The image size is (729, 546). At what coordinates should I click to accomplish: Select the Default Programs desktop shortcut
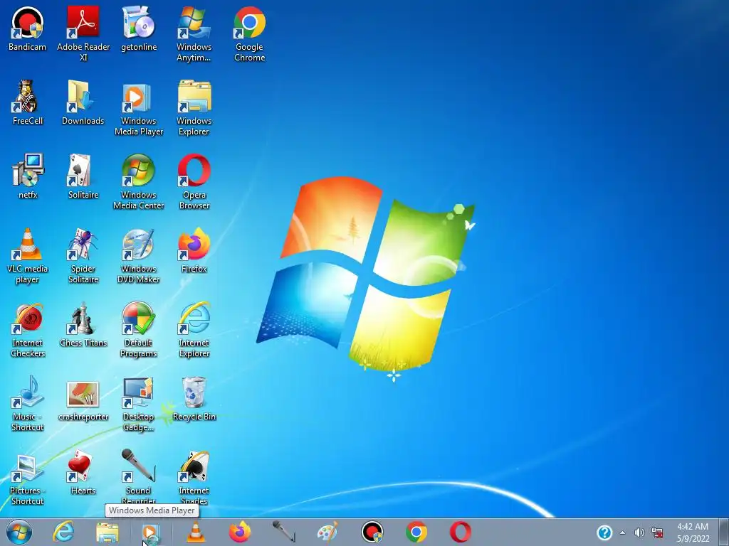coord(139,330)
